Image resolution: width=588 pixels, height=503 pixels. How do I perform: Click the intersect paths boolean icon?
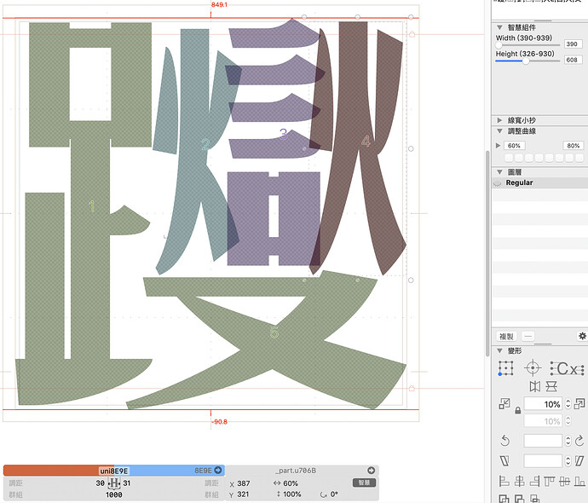pos(534,499)
